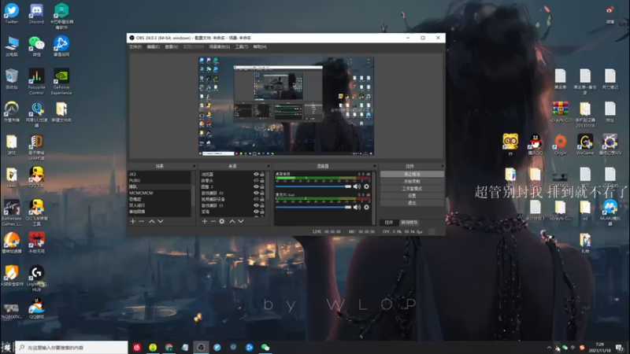Toggle lock on 图像 2 source
Screen dimensions: 630x354
coord(262,186)
